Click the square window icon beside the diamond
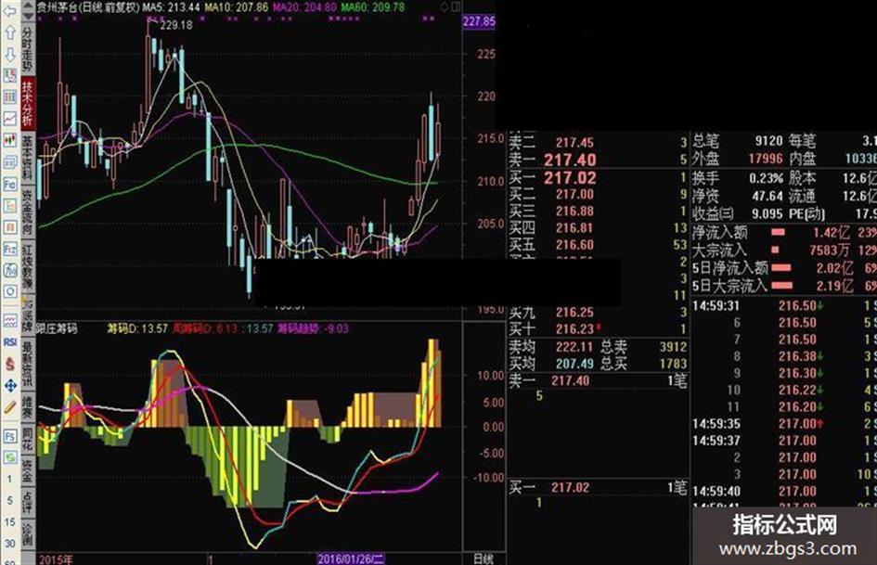This screenshot has width=877, height=565. 456,6
